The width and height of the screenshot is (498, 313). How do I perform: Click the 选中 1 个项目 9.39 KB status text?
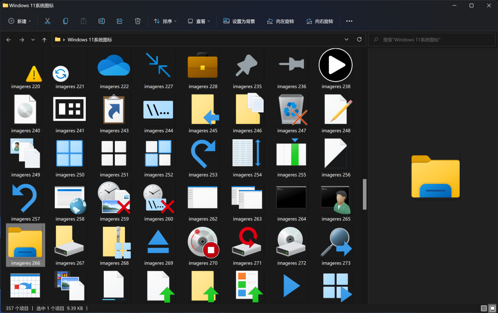tap(59, 308)
